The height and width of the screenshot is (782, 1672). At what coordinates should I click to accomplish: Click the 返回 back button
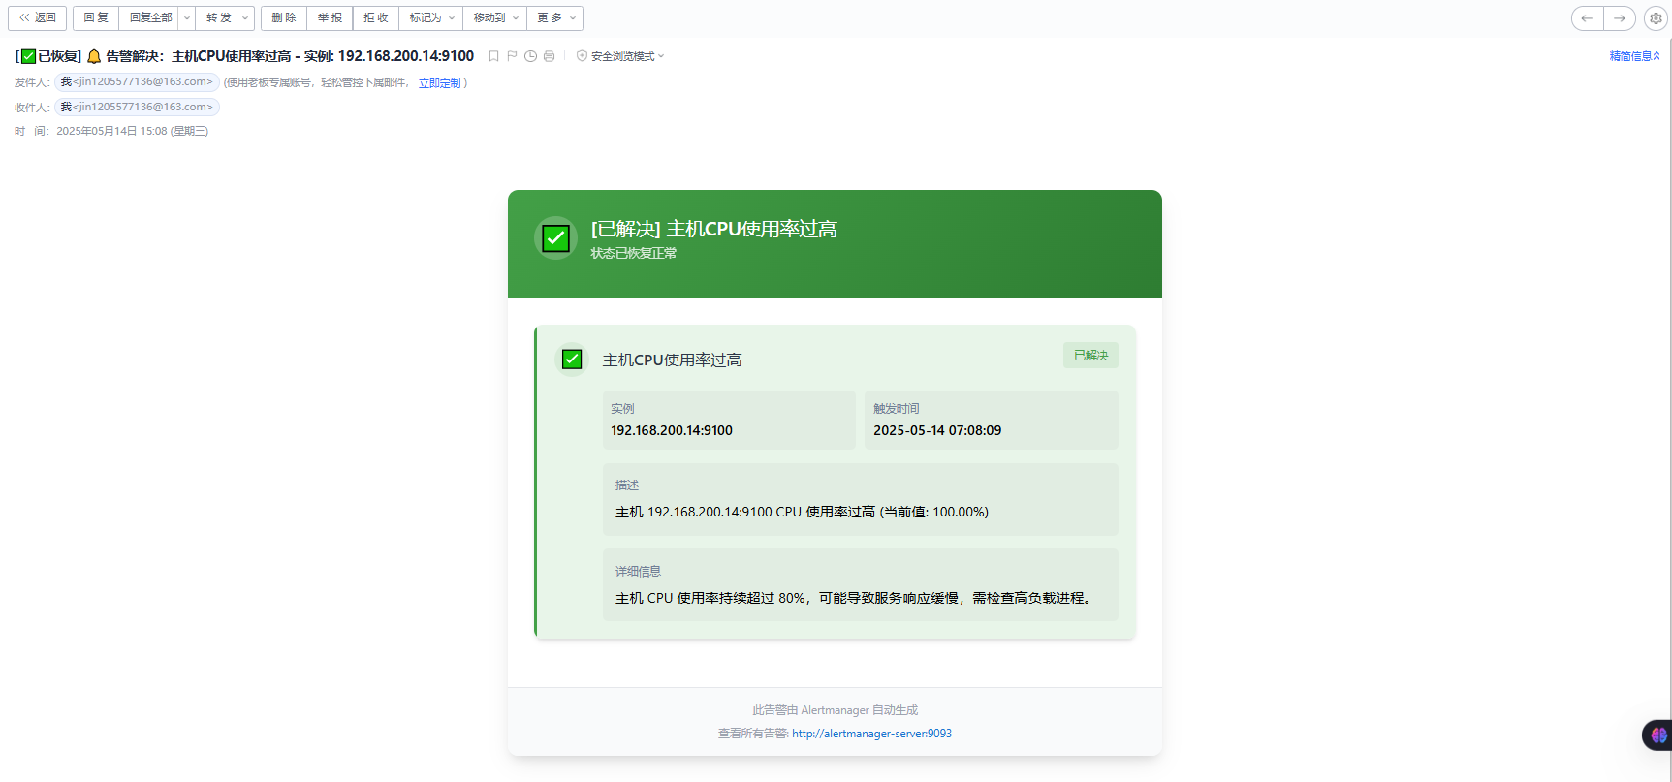pos(38,18)
